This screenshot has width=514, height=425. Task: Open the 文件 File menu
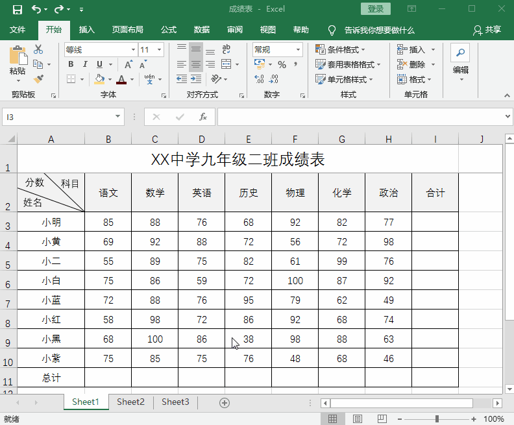coord(18,30)
